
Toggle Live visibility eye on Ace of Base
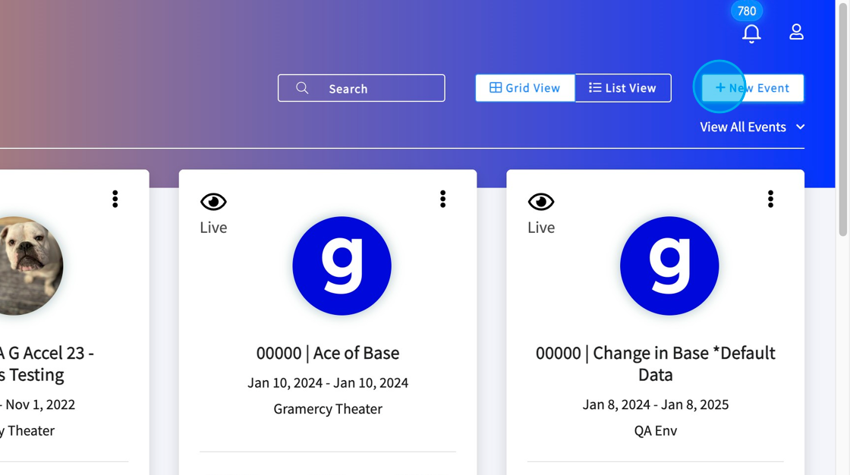[213, 202]
